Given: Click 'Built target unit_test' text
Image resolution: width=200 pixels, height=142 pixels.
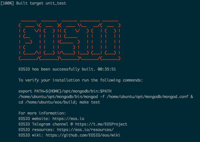Looking at the screenshot, I should [x=41, y=3].
